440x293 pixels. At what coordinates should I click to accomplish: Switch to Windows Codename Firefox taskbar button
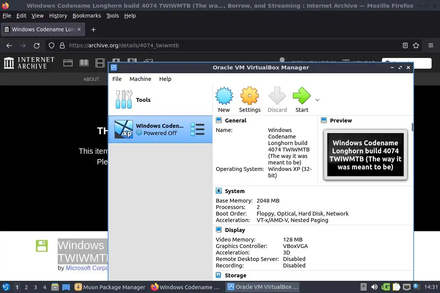click(185, 287)
